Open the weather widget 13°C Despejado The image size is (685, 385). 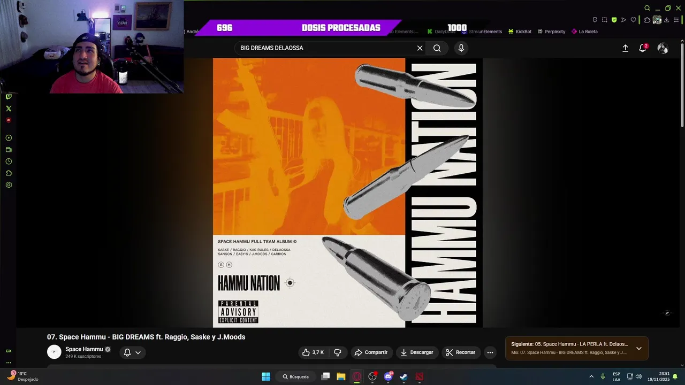pos(22,376)
